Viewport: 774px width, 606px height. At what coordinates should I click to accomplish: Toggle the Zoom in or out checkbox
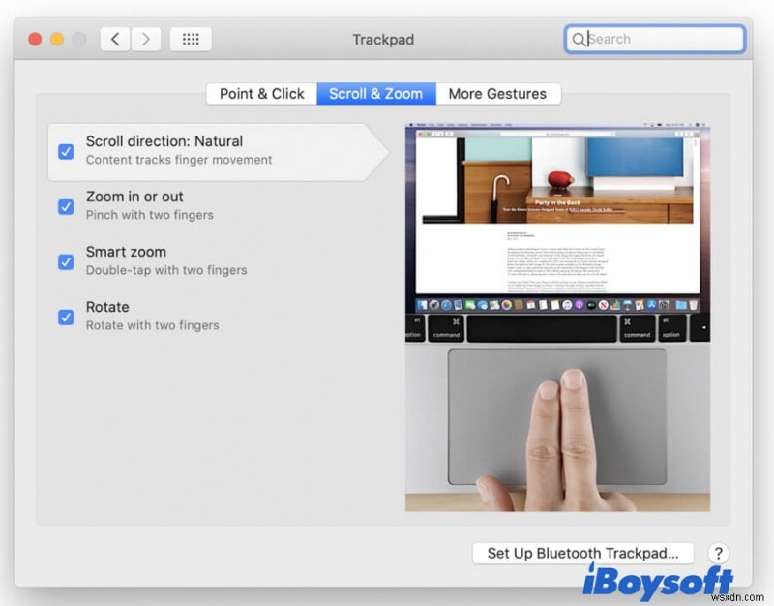[x=66, y=206]
